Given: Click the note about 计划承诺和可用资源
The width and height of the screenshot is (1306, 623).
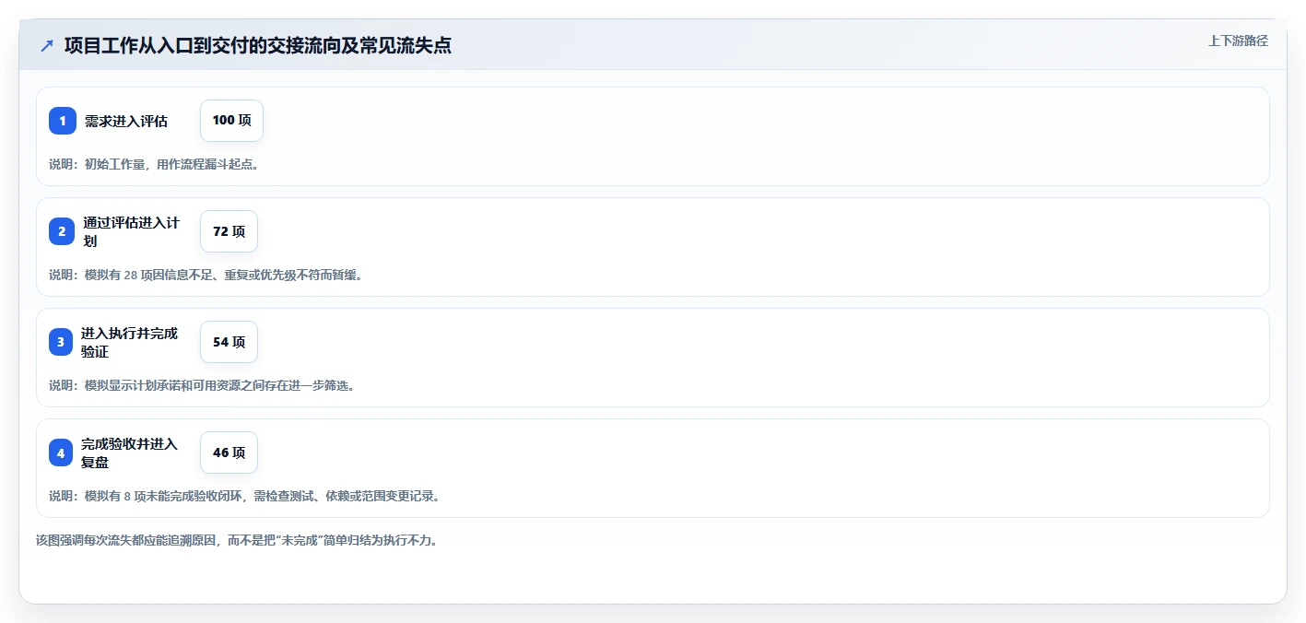Looking at the screenshot, I should point(202,385).
